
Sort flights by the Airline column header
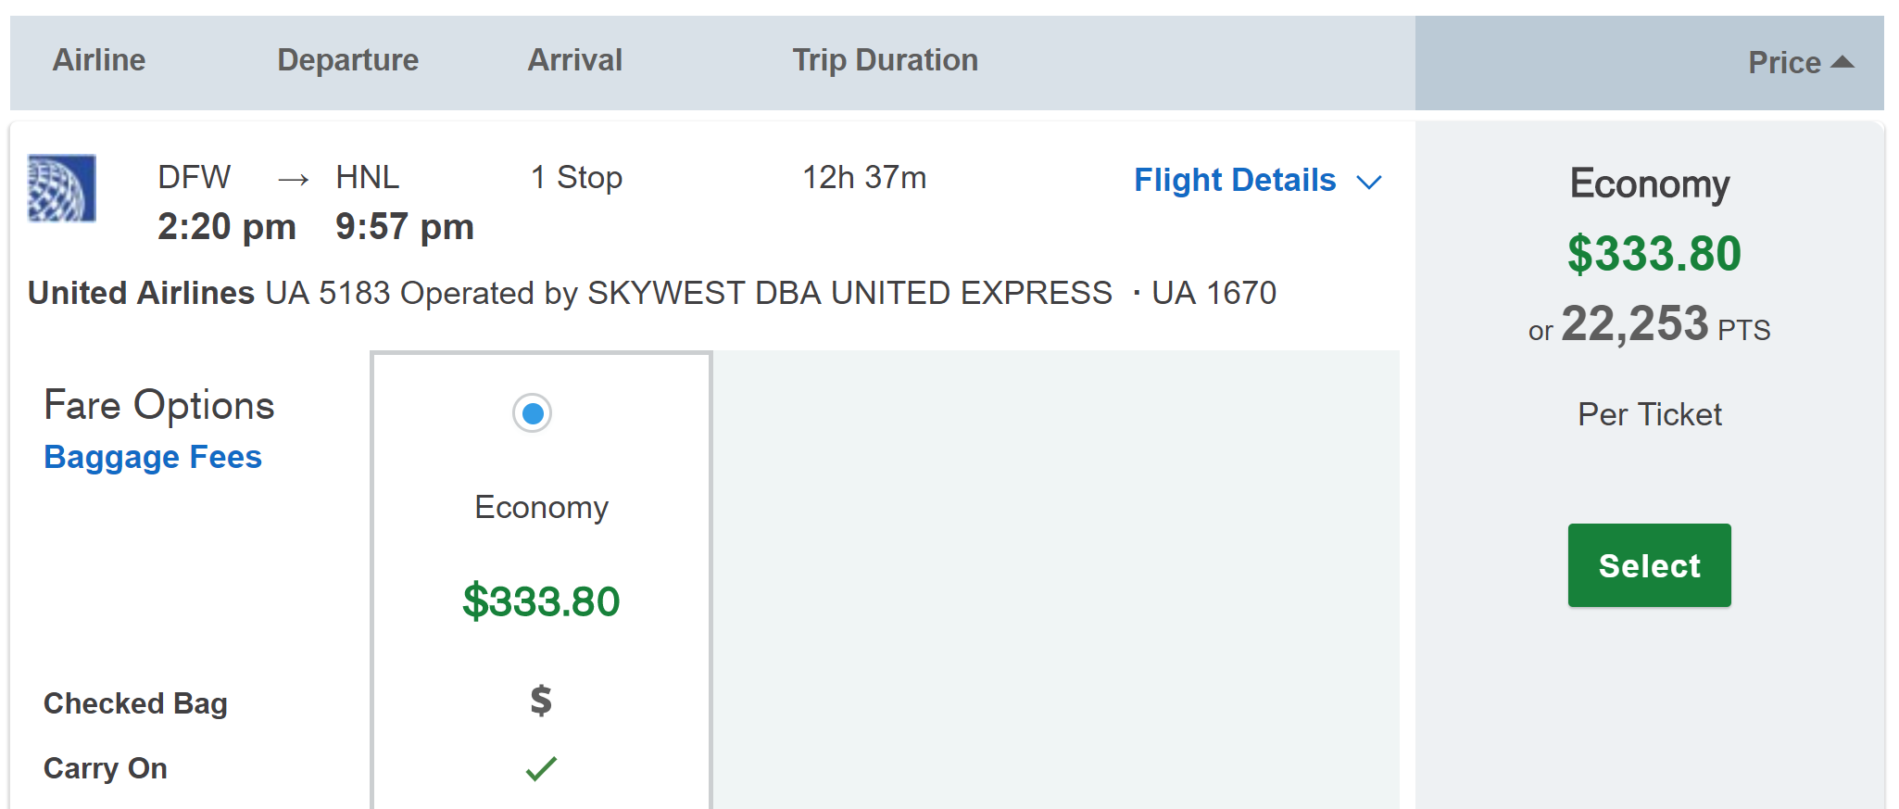tap(99, 60)
